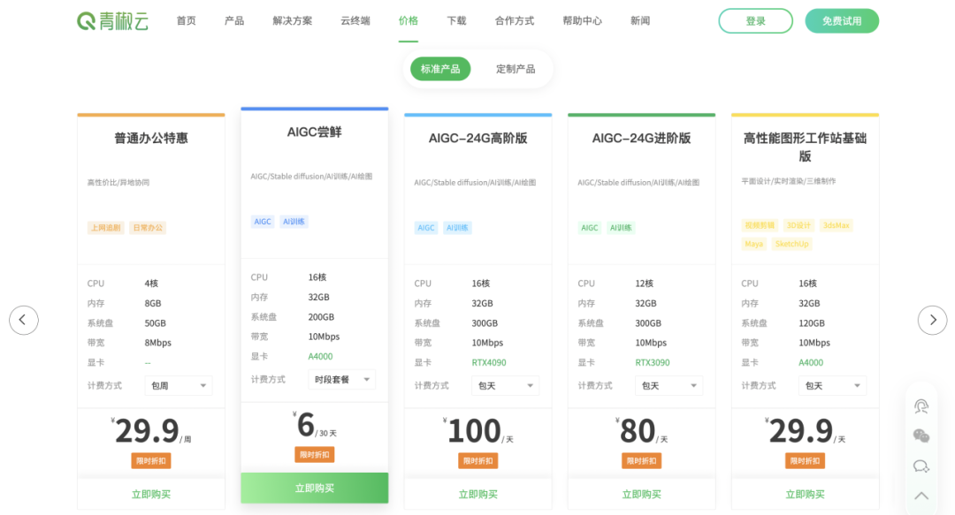The image size is (955, 515).
Task: Click 立即购买 for 普通办公特惠
Action: (x=151, y=495)
